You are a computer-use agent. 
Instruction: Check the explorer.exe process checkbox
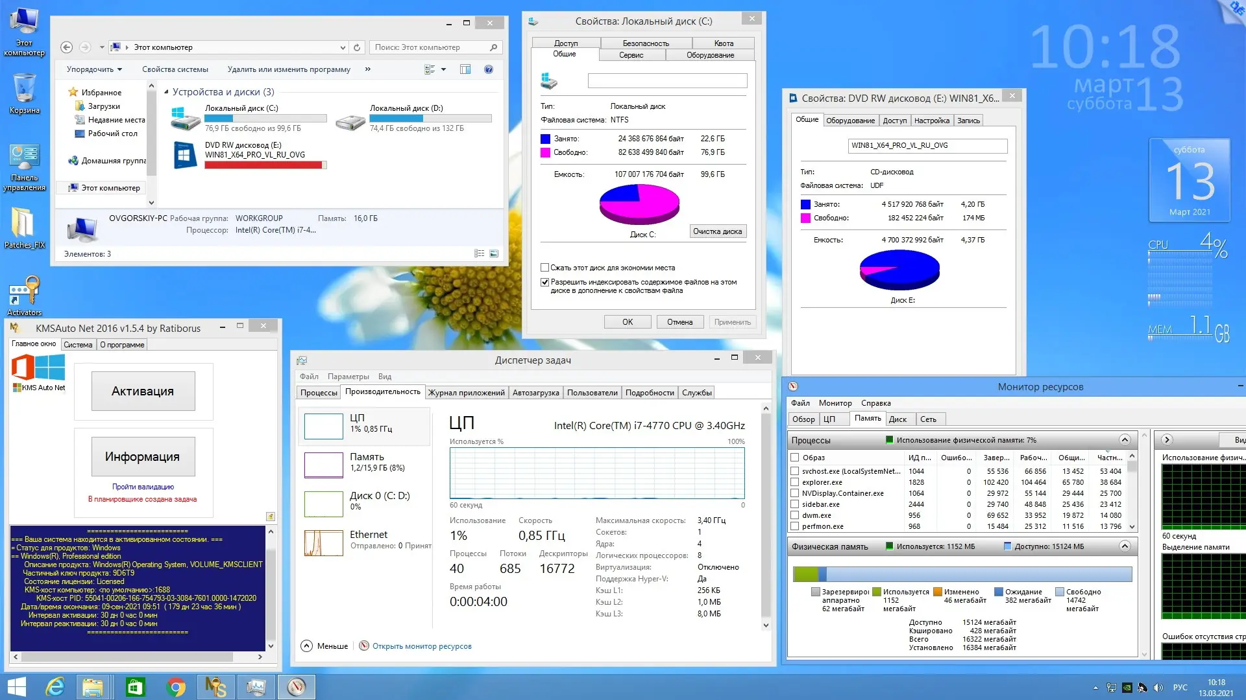[794, 482]
